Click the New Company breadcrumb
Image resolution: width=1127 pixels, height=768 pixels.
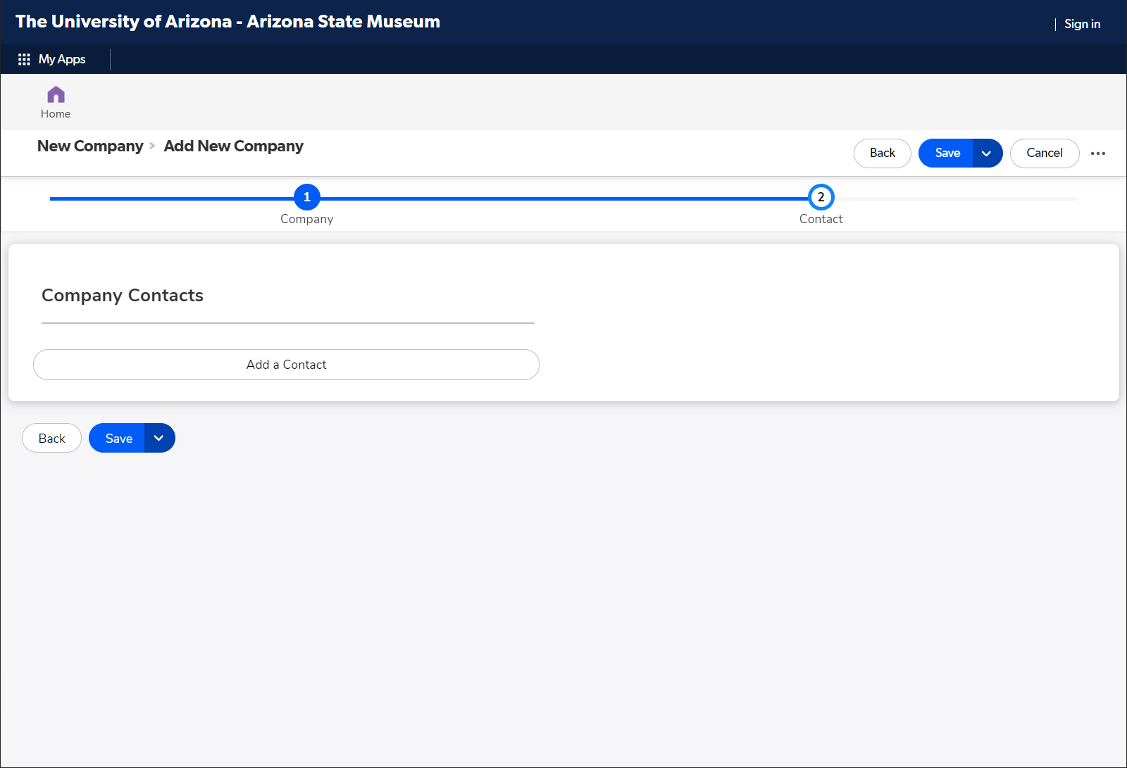[x=90, y=146]
